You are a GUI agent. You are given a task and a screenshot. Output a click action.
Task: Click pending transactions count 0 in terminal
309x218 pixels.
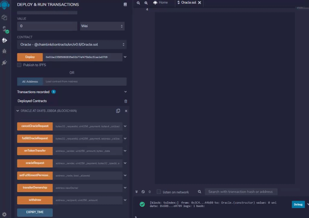pyautogui.click(x=150, y=192)
